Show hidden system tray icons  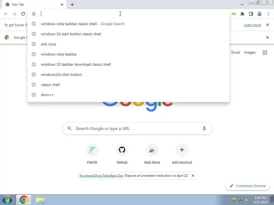pyautogui.click(x=227, y=200)
